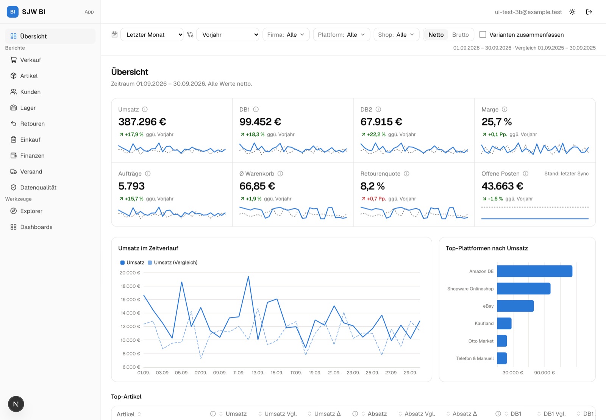Open the Vorjahr comparison dropdown
Screen dimensions: 606x420
click(228, 34)
